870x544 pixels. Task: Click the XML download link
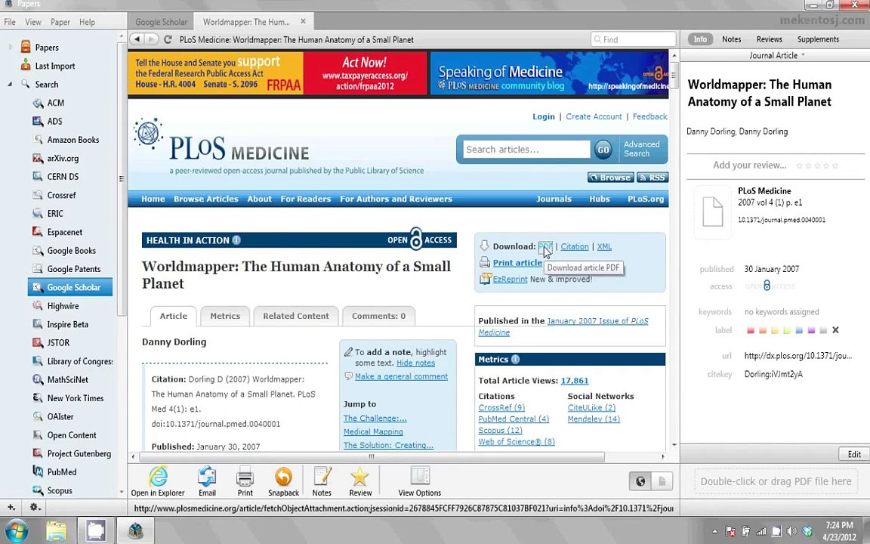(x=604, y=246)
